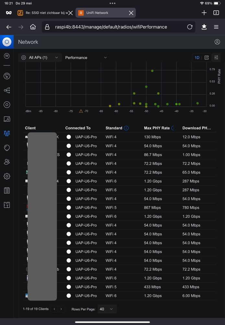
Task: Open the client devices icon in sidebar
Action: click(7, 119)
